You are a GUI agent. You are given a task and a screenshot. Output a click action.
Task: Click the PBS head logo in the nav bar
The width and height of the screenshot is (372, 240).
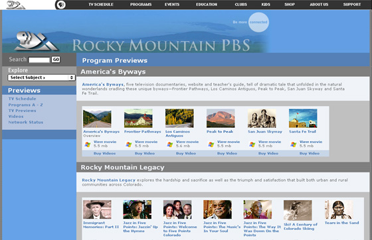tap(61, 5)
